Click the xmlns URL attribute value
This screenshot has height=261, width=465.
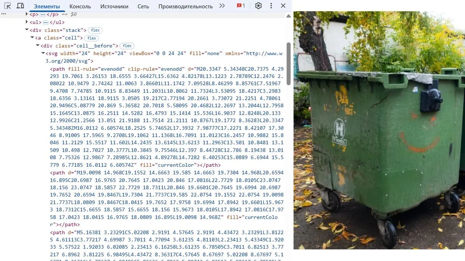pos(163,57)
